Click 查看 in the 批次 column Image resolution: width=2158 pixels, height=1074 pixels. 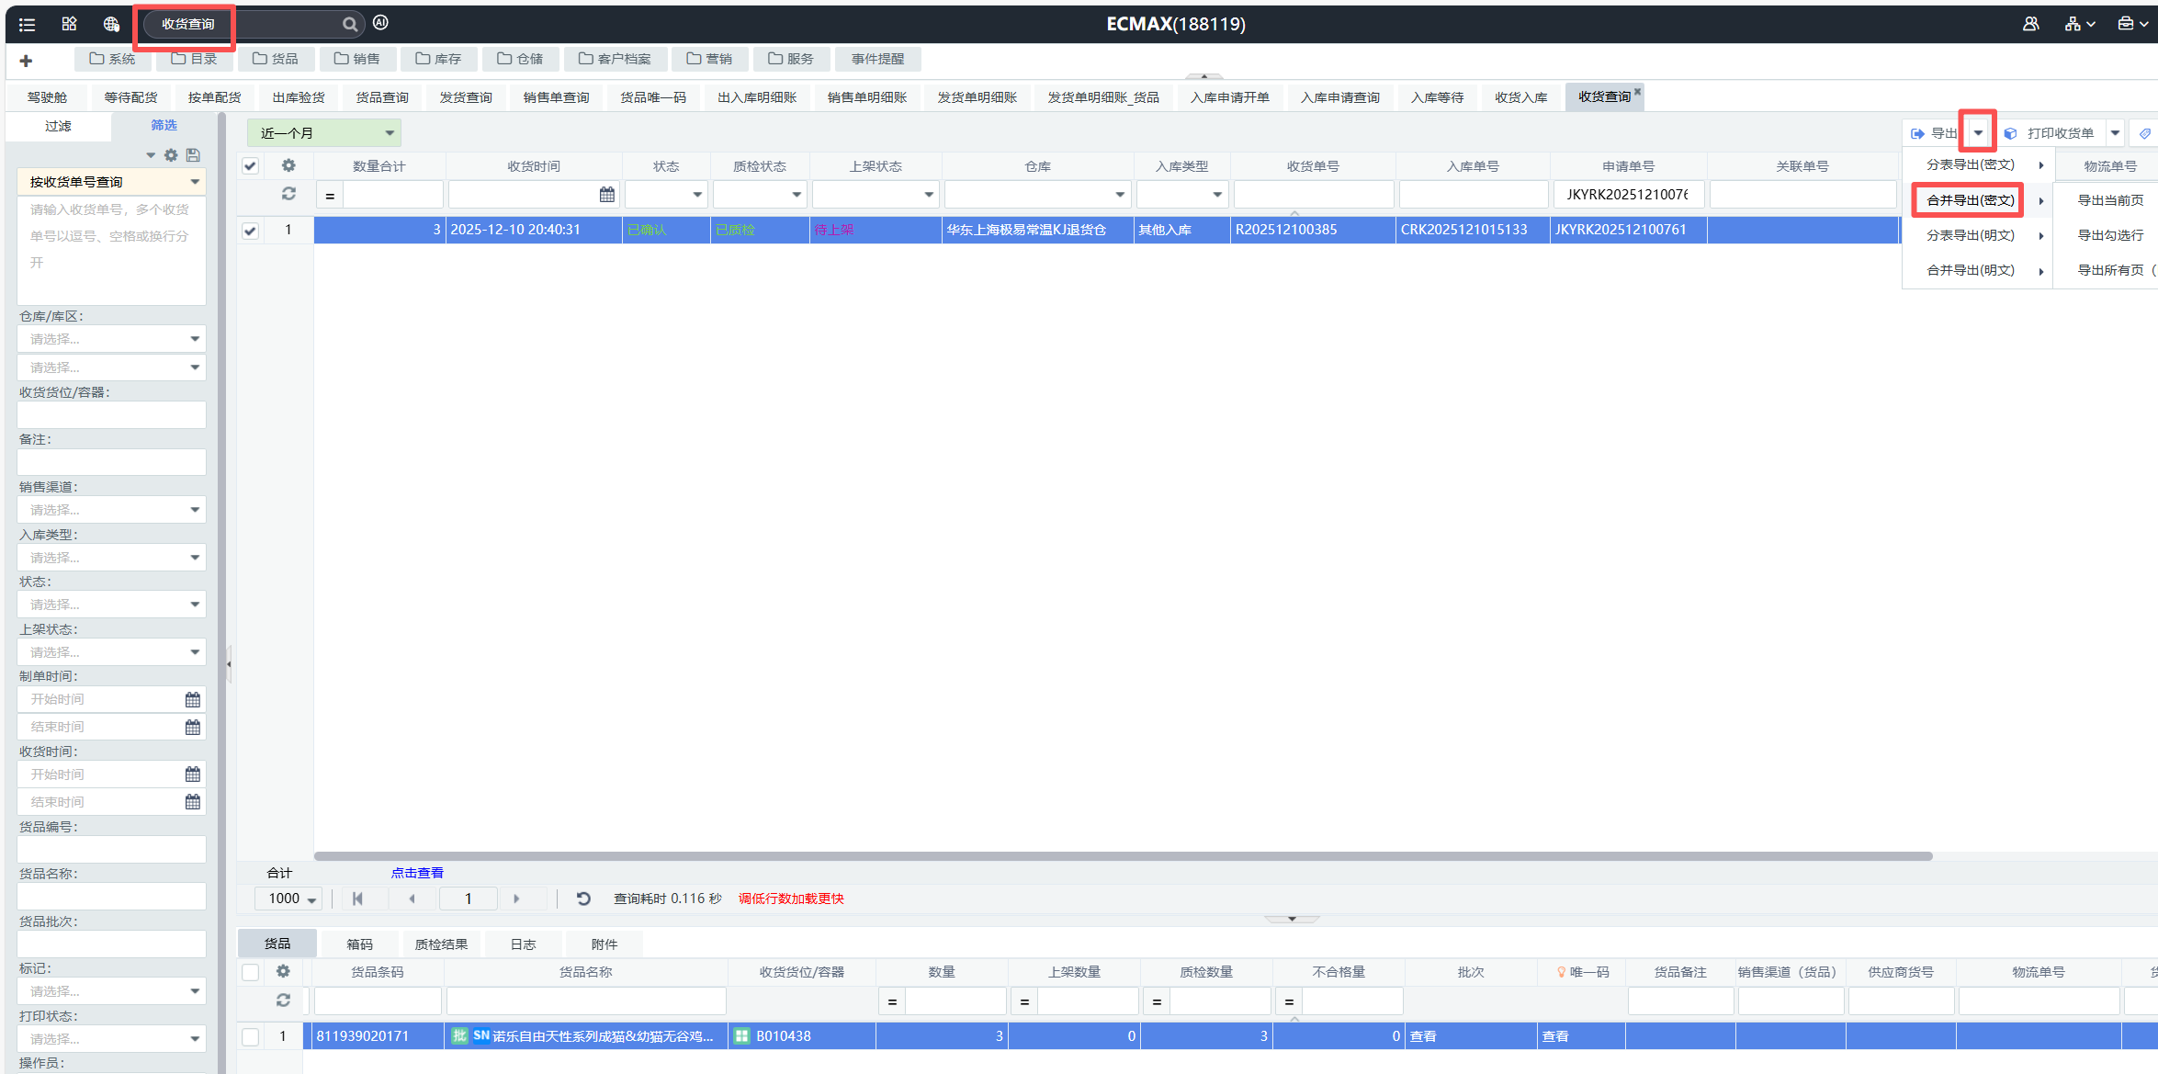coord(1423,1036)
